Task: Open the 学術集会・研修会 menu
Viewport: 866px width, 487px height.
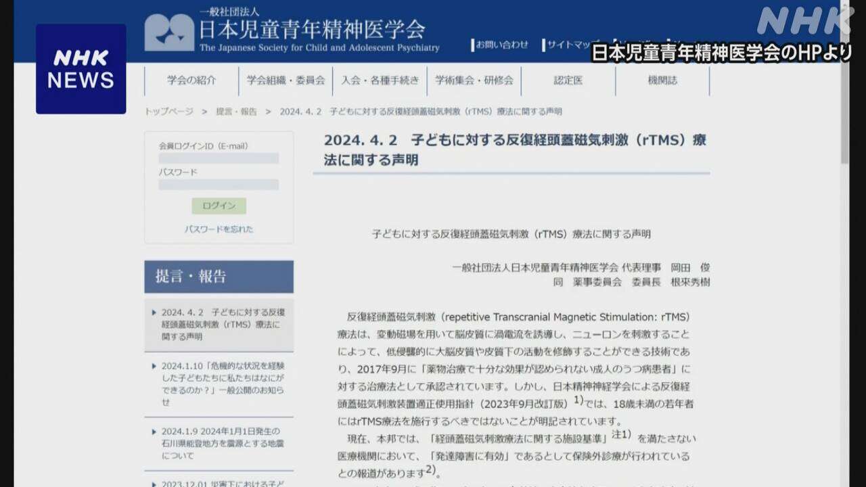Action: [474, 80]
